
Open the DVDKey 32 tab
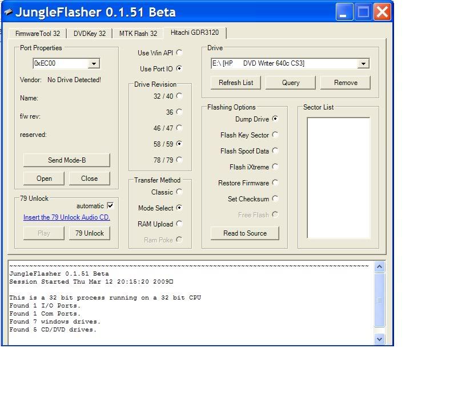click(x=90, y=34)
